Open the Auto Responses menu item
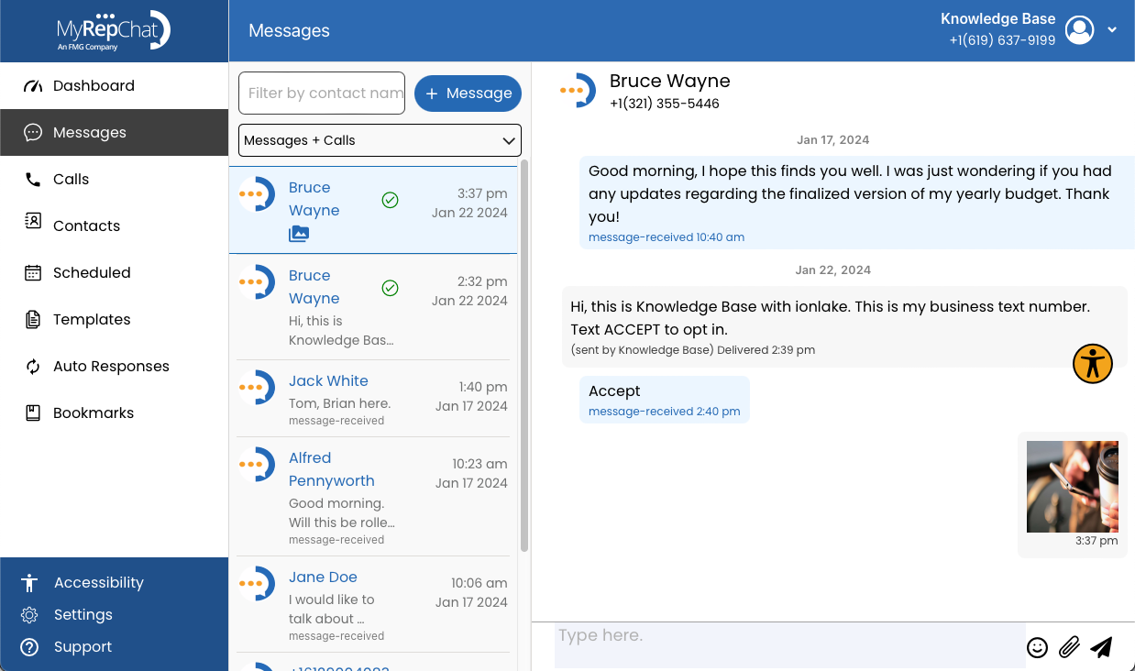The image size is (1135, 671). pos(114,367)
